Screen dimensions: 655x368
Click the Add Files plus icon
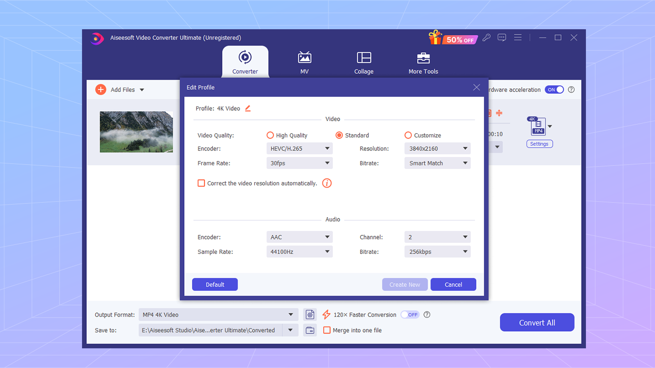(101, 90)
